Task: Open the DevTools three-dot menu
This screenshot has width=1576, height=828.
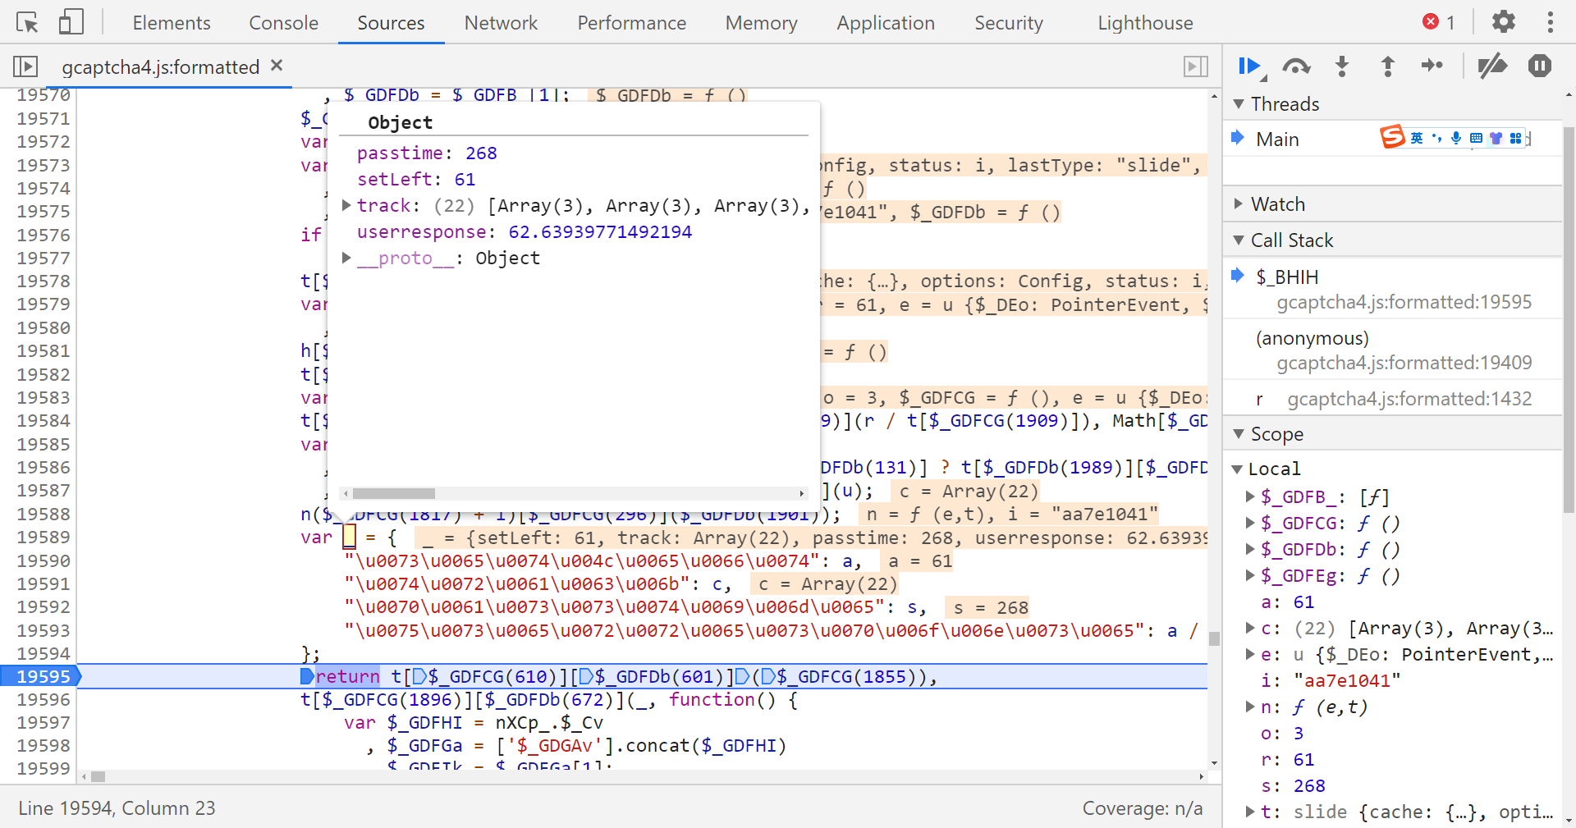Action: 1550,22
